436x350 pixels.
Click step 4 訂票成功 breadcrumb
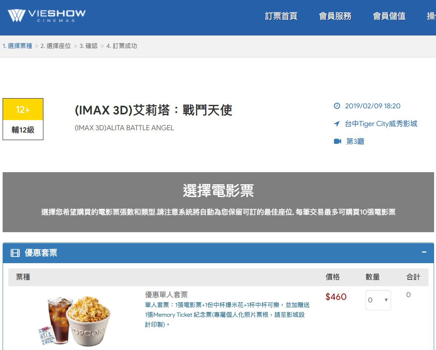click(x=121, y=46)
